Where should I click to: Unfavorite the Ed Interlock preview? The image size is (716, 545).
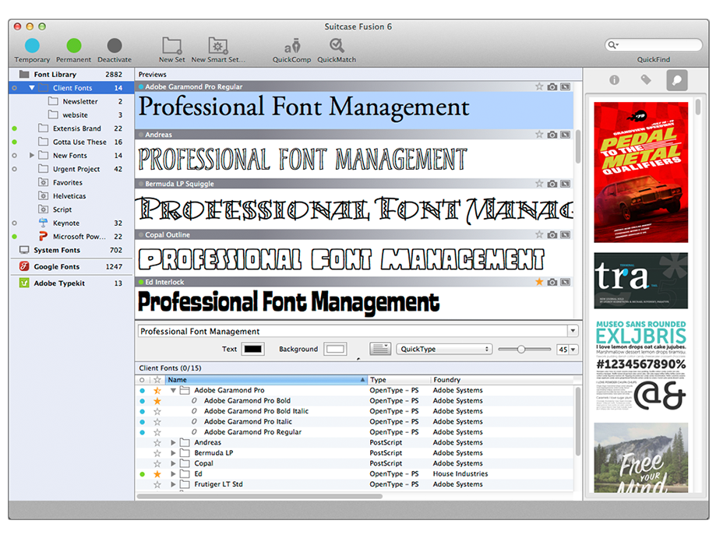(x=539, y=282)
